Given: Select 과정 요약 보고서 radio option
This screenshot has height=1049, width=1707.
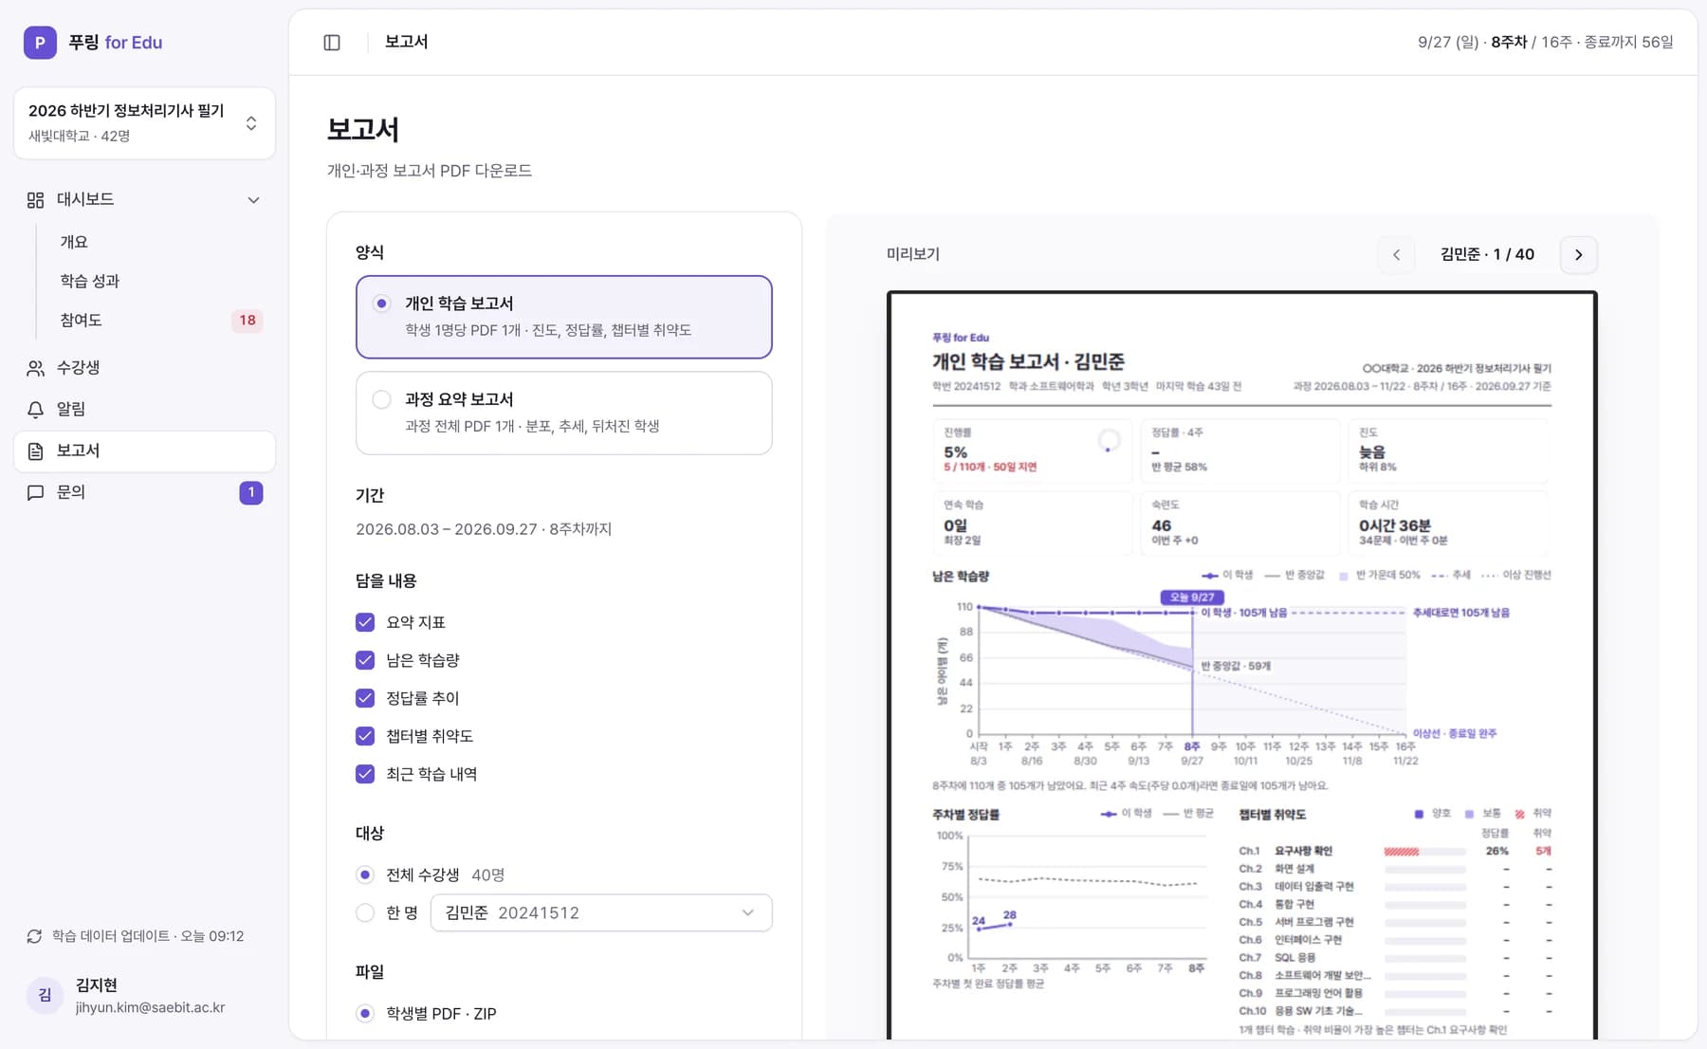Looking at the screenshot, I should coord(381,399).
